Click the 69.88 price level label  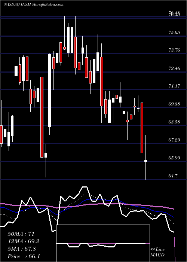174,104
